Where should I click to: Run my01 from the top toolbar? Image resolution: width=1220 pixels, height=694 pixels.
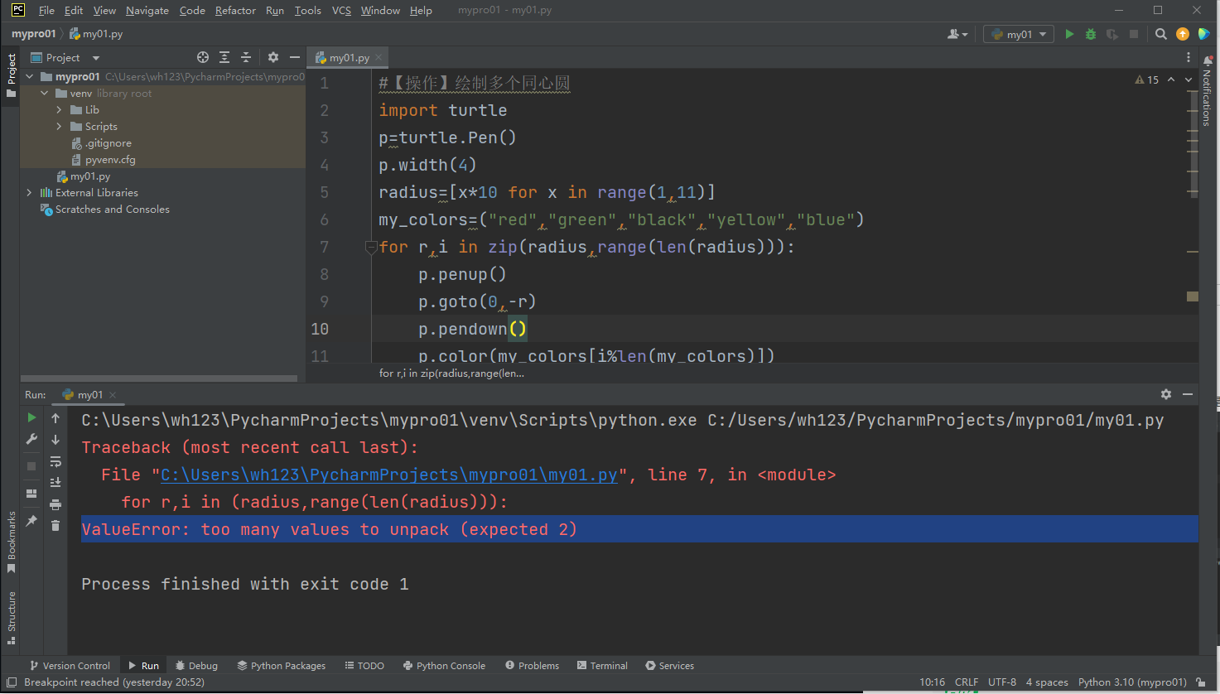pos(1069,34)
